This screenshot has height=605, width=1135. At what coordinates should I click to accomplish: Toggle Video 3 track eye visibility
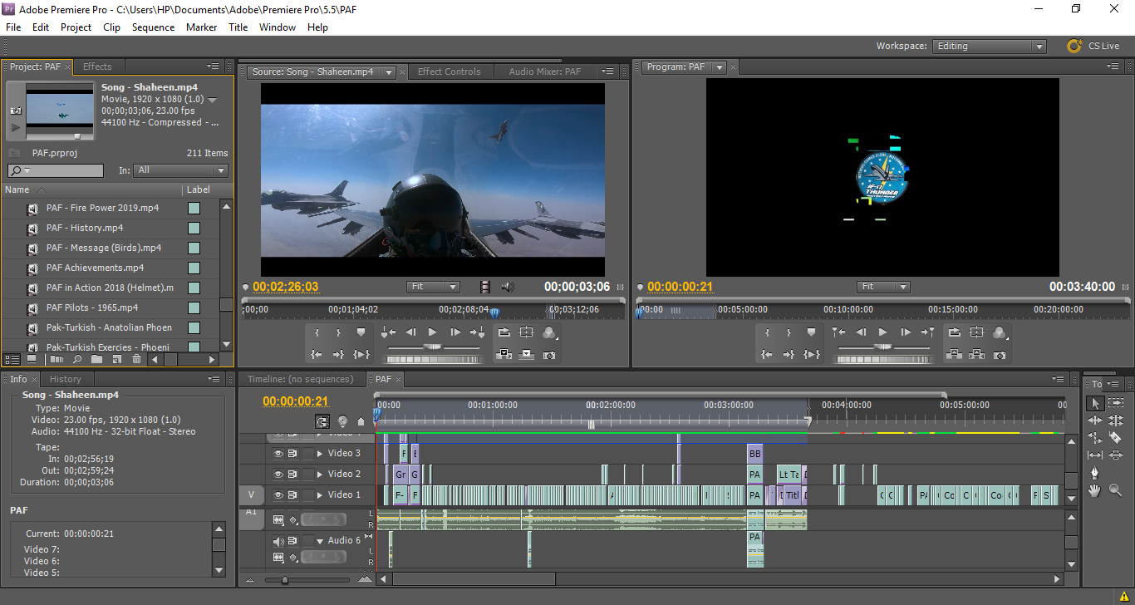point(279,454)
